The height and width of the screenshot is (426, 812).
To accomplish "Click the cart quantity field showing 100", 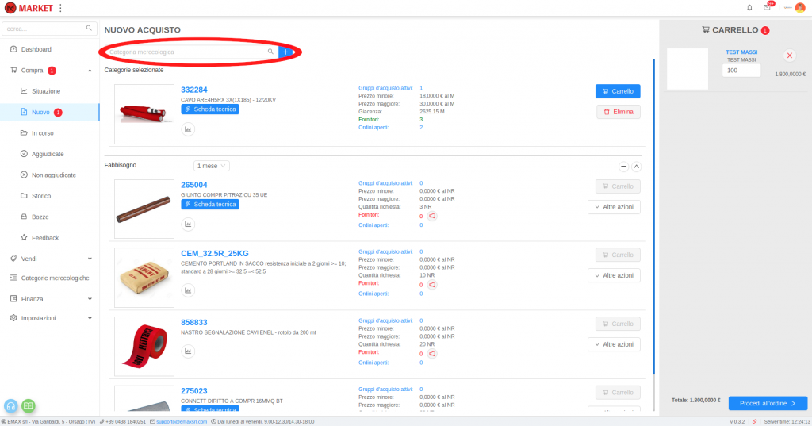I will pyautogui.click(x=741, y=71).
